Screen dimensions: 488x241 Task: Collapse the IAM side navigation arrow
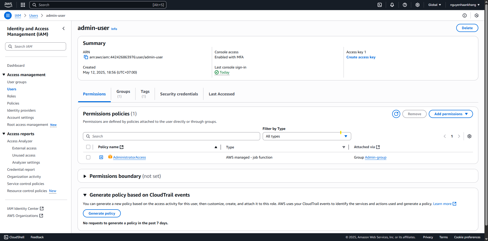pos(64,28)
